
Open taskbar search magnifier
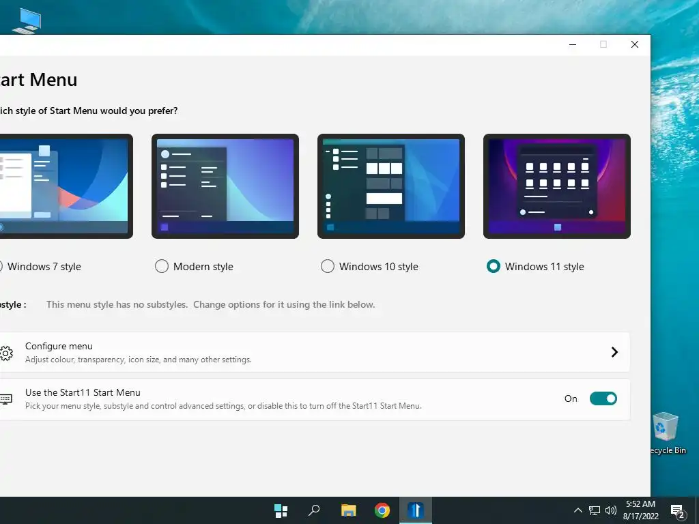coord(314,510)
